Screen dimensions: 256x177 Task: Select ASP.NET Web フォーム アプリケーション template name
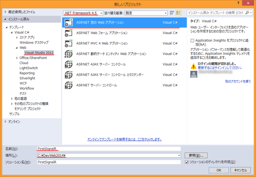[x=102, y=33]
